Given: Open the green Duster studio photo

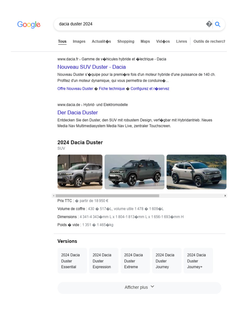Looking at the screenshot, I should pyautogui.click(x=134, y=172).
